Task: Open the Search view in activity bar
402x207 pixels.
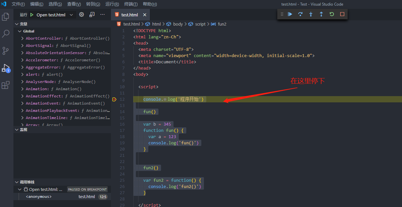Action: [6, 33]
